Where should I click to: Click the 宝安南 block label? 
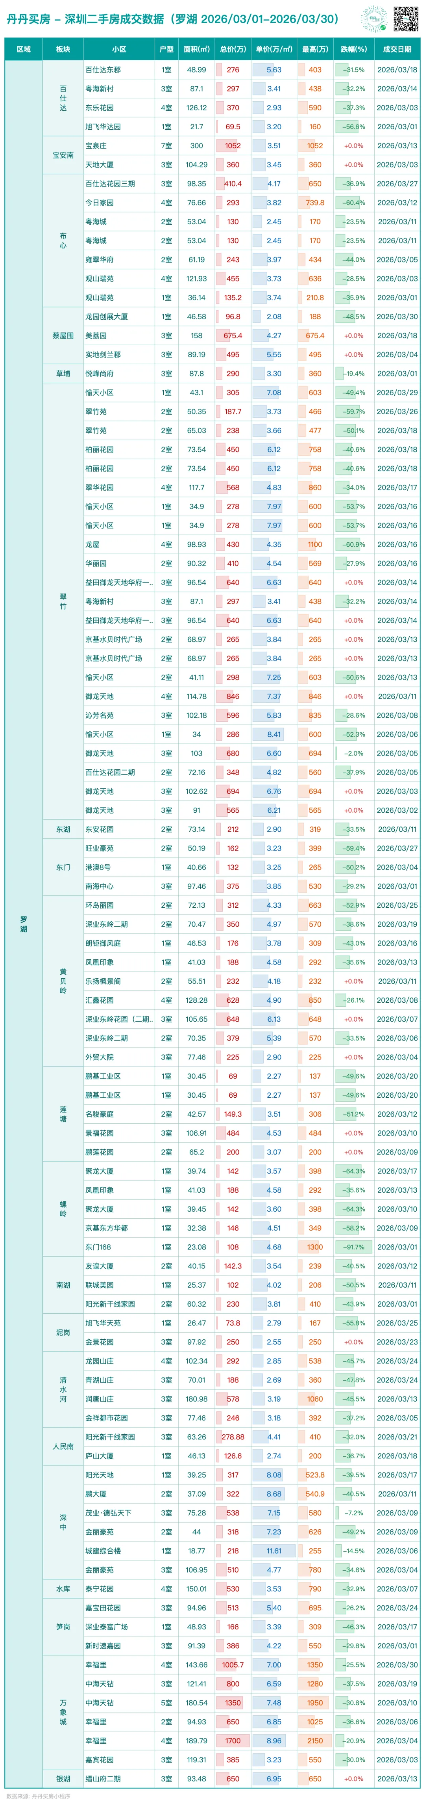(63, 155)
